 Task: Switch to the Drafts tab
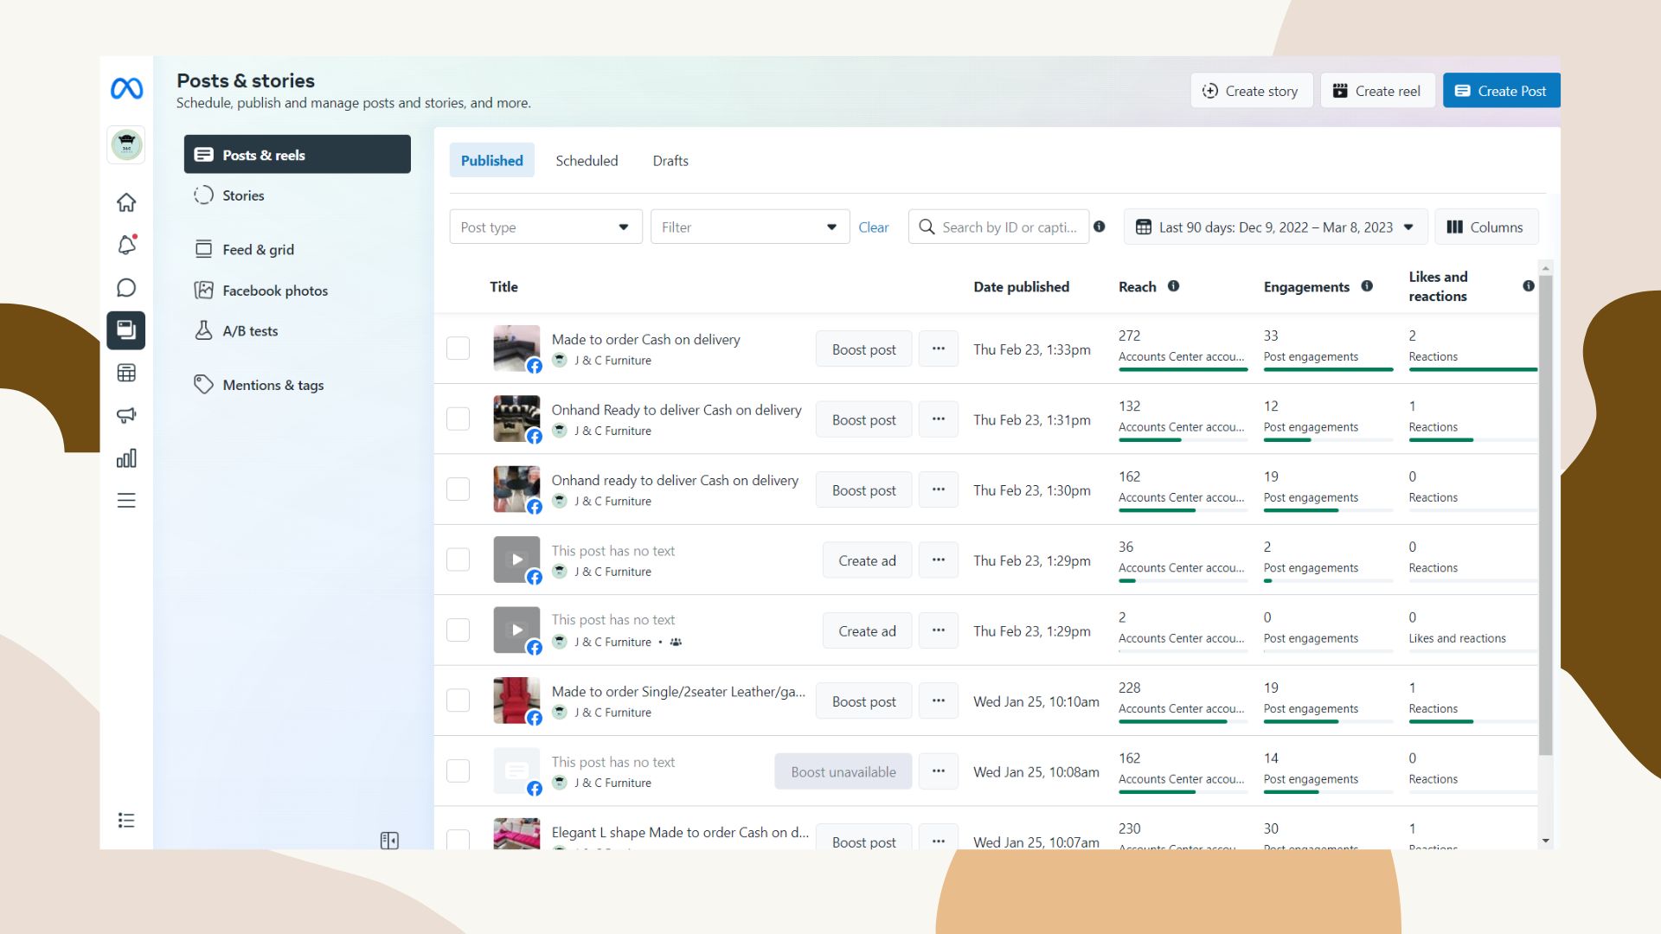(x=670, y=161)
